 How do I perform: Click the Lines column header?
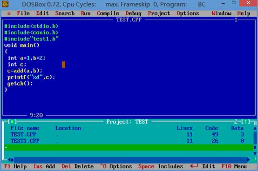click(x=184, y=128)
